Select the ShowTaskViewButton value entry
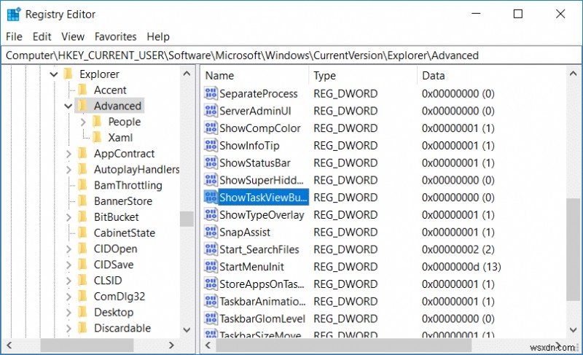The image size is (583, 355). click(x=264, y=198)
